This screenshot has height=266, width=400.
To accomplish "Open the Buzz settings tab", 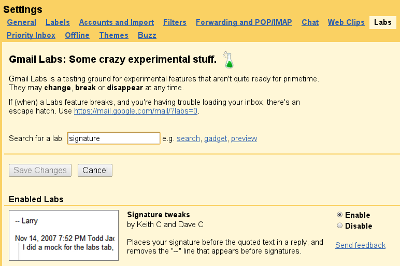I will click(x=147, y=35).
